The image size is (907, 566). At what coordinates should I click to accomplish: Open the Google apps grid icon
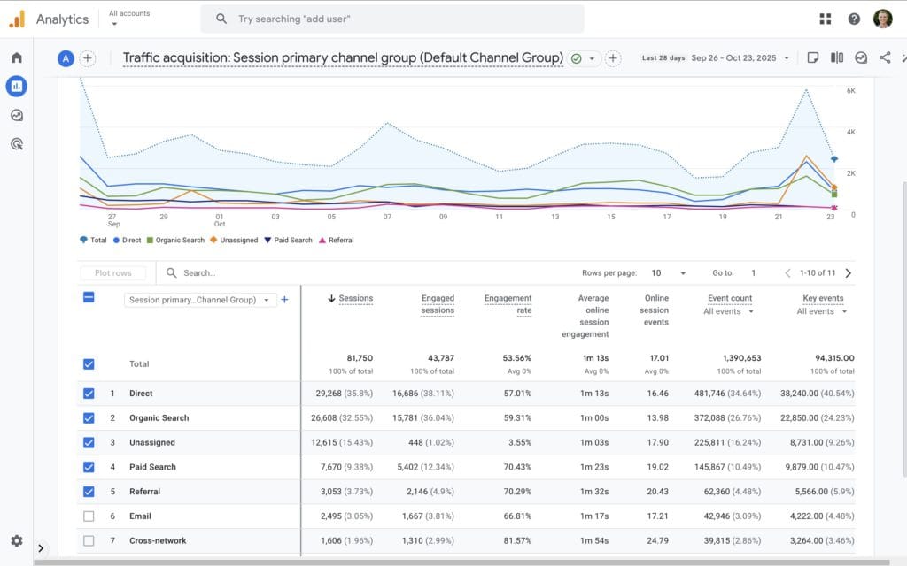click(825, 18)
